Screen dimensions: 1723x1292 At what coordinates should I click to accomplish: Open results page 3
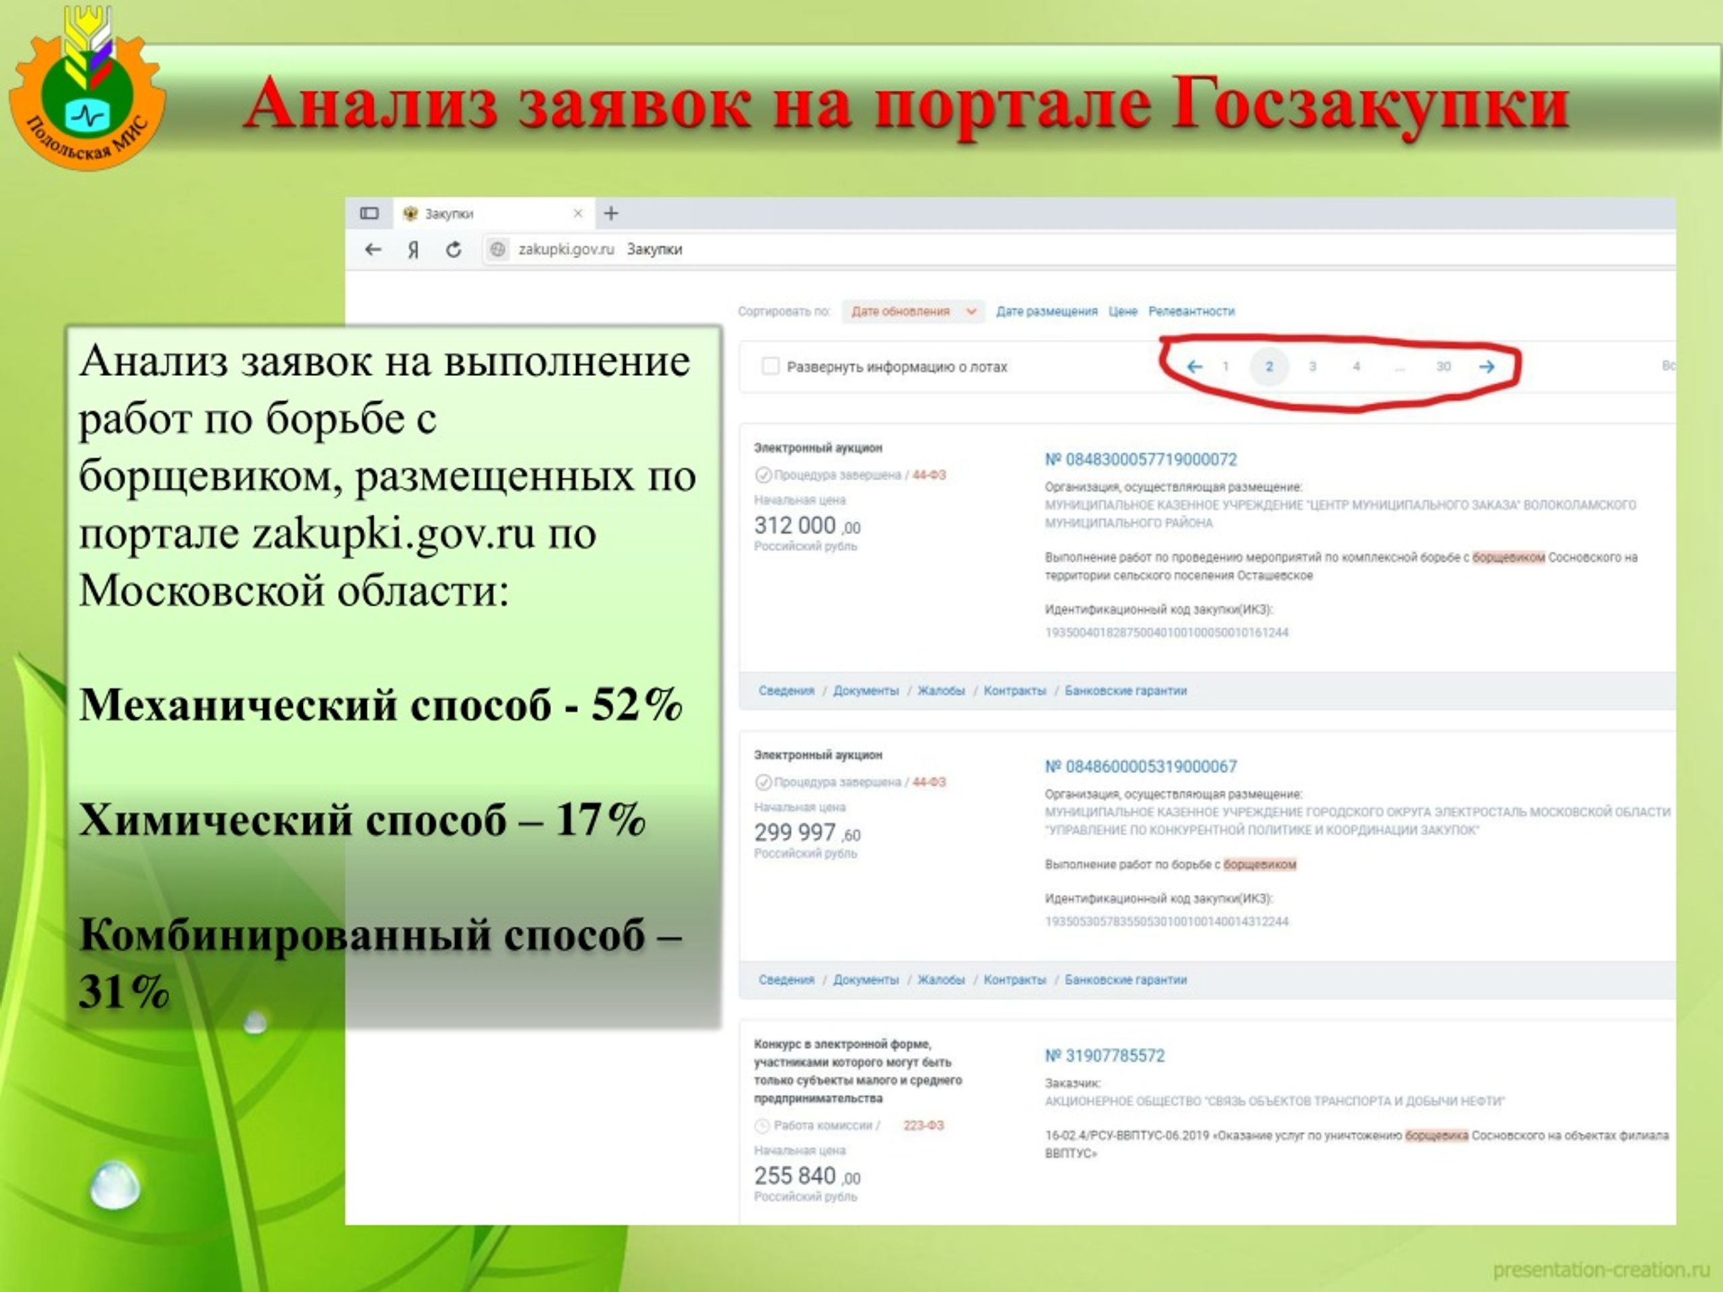tap(1312, 367)
